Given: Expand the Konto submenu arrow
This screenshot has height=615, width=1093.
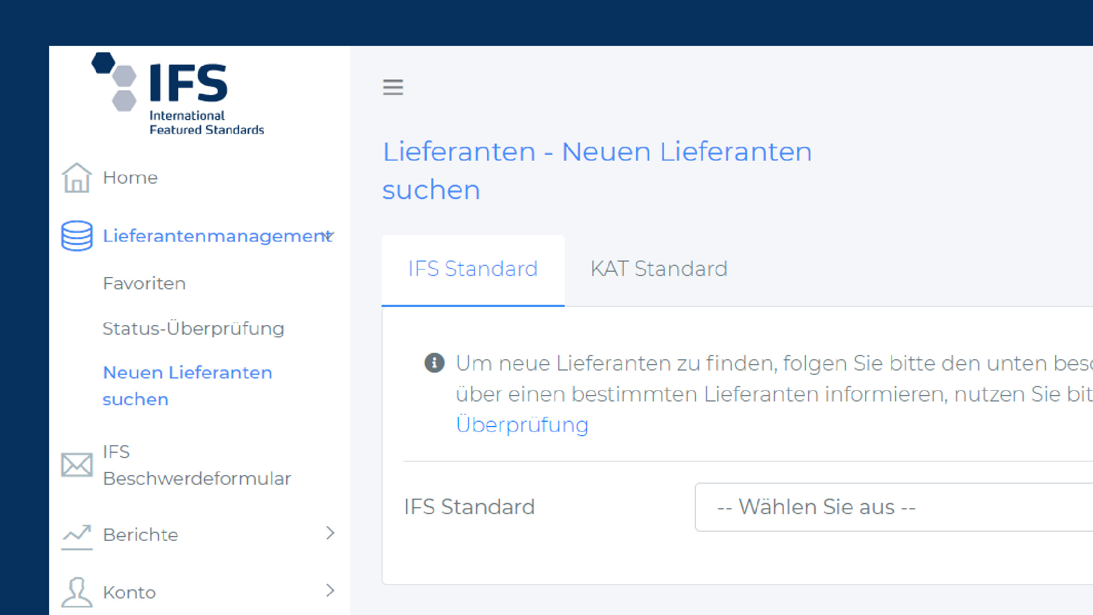Looking at the screenshot, I should 331,591.
